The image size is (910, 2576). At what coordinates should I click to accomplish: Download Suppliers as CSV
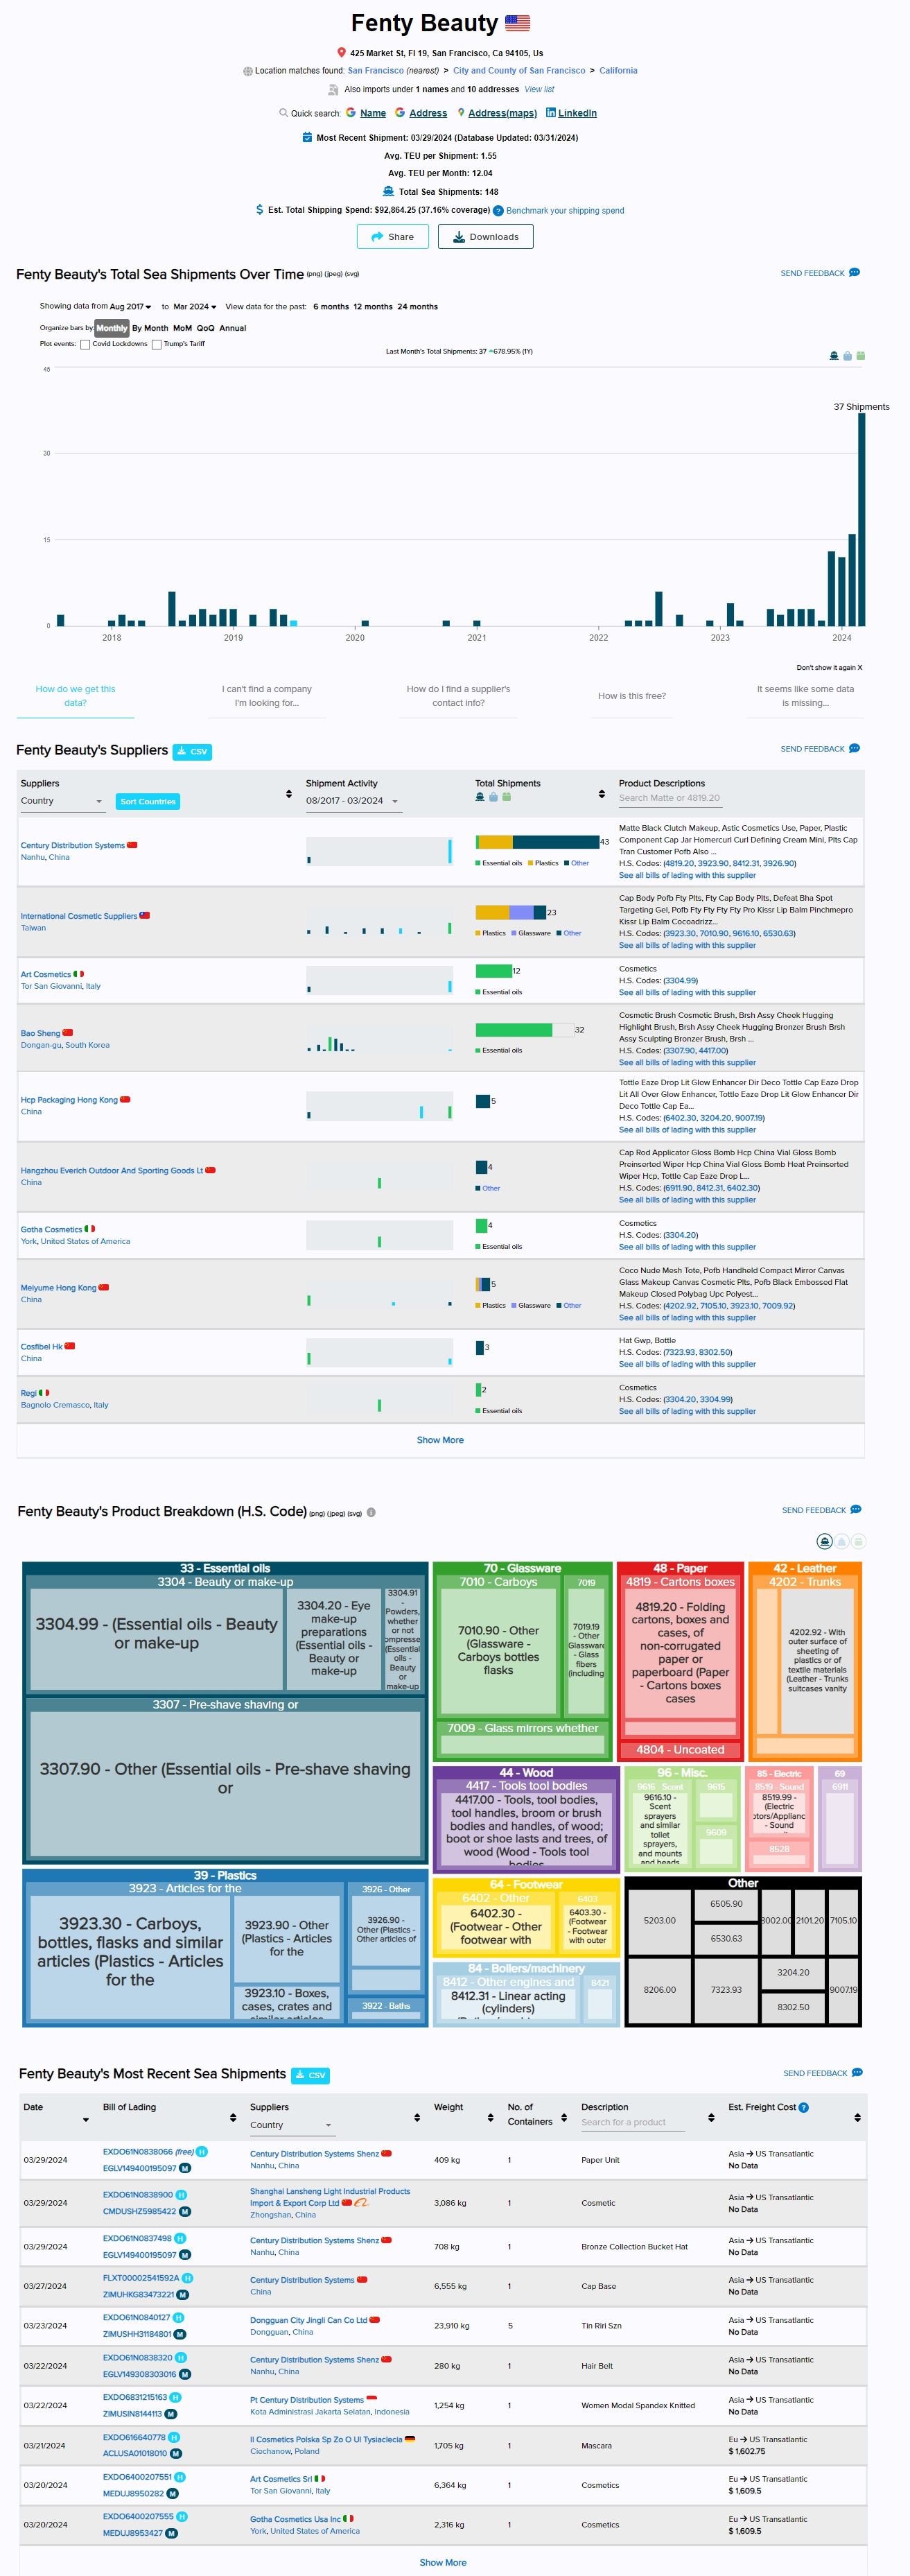coord(192,751)
